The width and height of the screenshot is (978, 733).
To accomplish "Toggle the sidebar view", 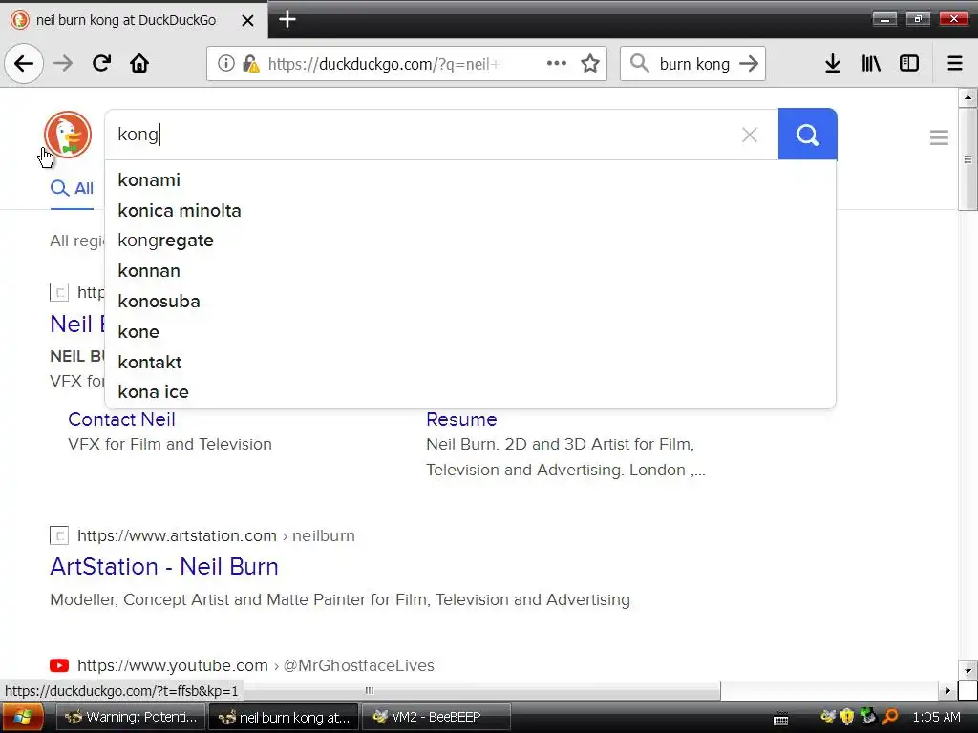I will tap(909, 63).
